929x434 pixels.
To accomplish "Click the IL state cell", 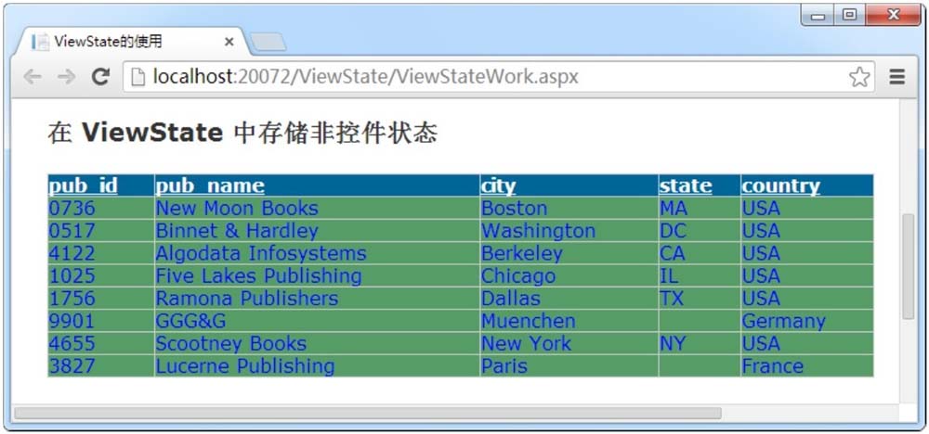I will tap(700, 275).
